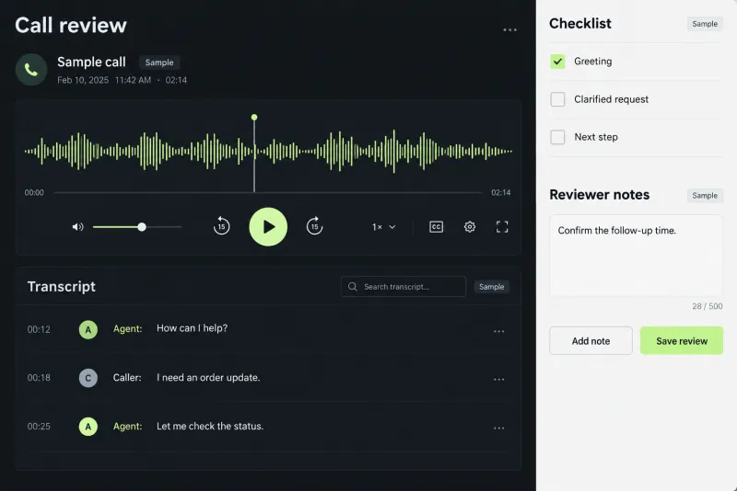Screen dimensions: 737x491
Task: Select the text "How can I help?"
Action: click(192, 328)
